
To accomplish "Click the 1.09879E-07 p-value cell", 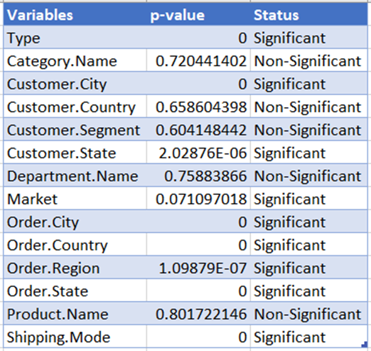I will click(x=198, y=268).
